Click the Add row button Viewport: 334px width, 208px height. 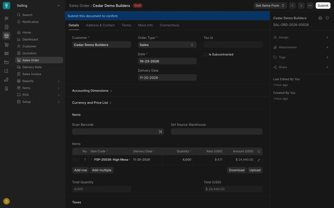click(81, 170)
